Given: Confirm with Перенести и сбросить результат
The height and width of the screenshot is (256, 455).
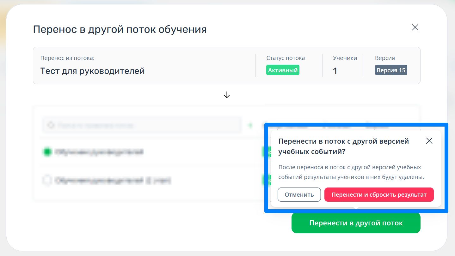Looking at the screenshot, I should [x=379, y=194].
